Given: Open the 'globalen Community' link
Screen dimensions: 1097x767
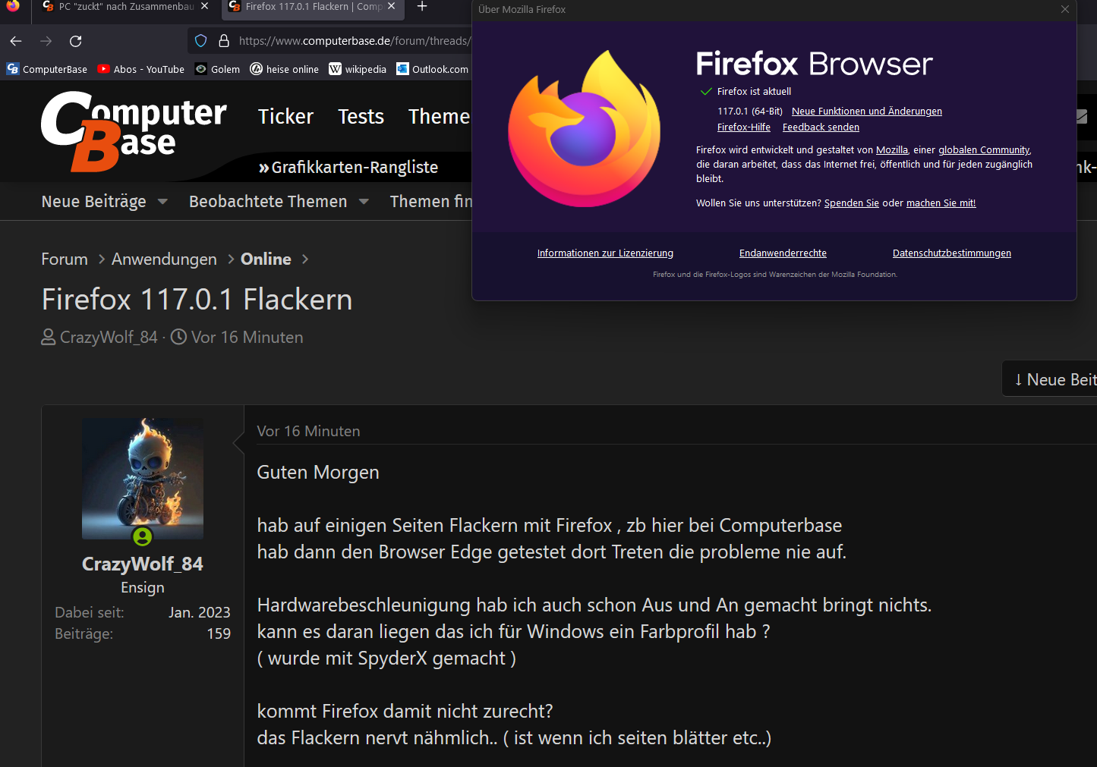Looking at the screenshot, I should pos(984,149).
